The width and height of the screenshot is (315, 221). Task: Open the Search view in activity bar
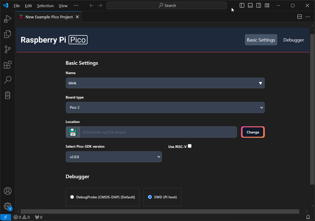click(8, 80)
